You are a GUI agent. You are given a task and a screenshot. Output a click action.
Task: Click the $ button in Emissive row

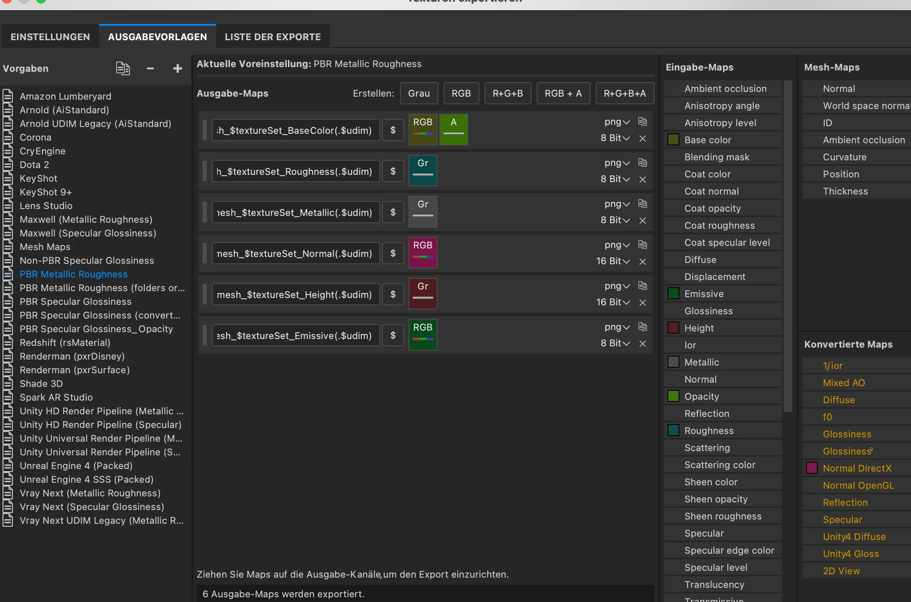point(393,336)
